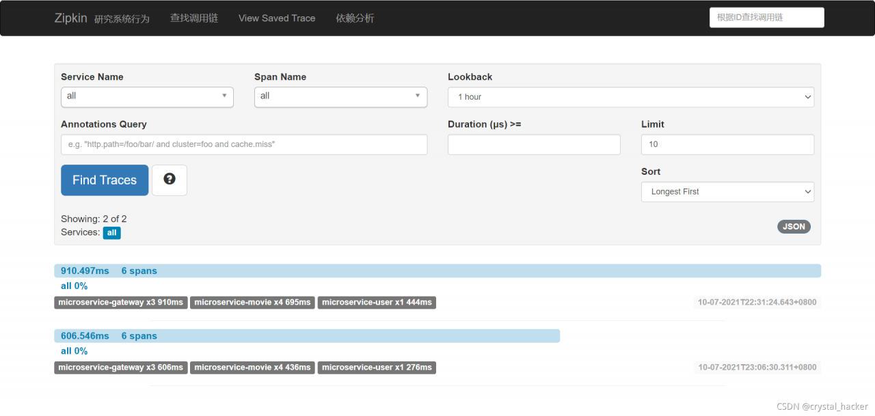The height and width of the screenshot is (416, 875).
Task: Click the Annotations Query input field
Action: (x=244, y=144)
